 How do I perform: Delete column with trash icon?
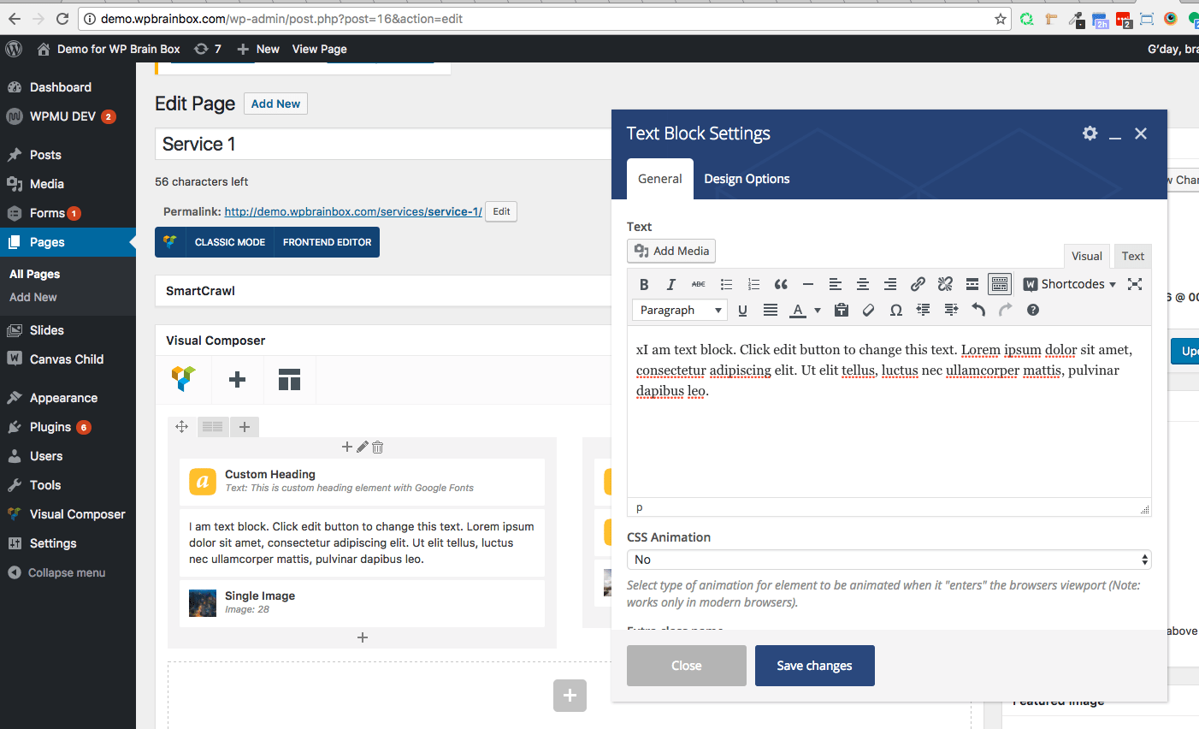(x=378, y=447)
